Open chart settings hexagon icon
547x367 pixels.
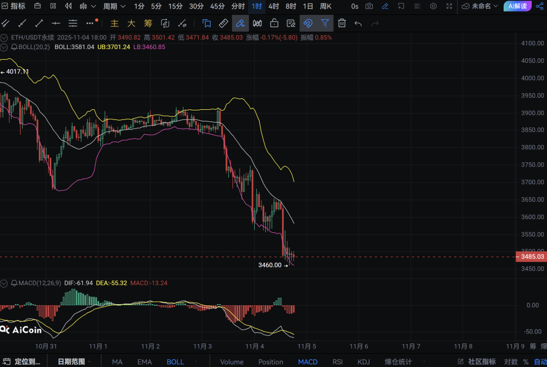[434, 7]
